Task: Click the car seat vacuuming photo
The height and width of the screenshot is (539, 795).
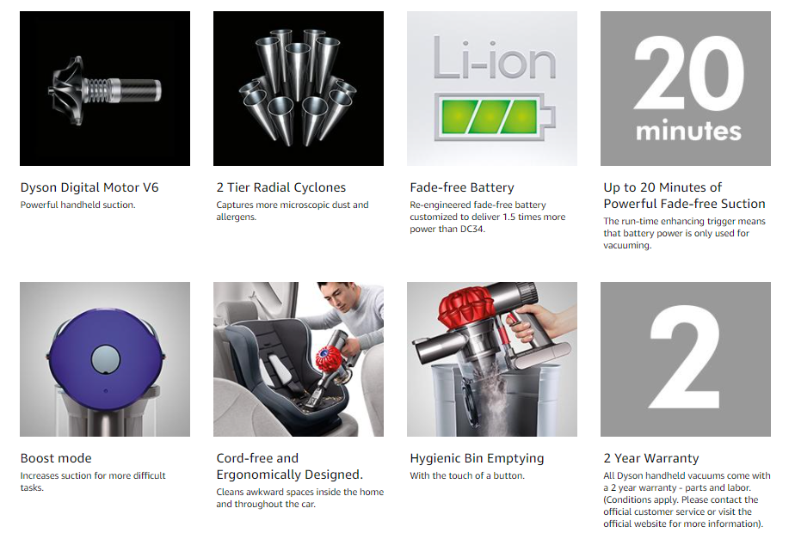Action: click(x=298, y=359)
